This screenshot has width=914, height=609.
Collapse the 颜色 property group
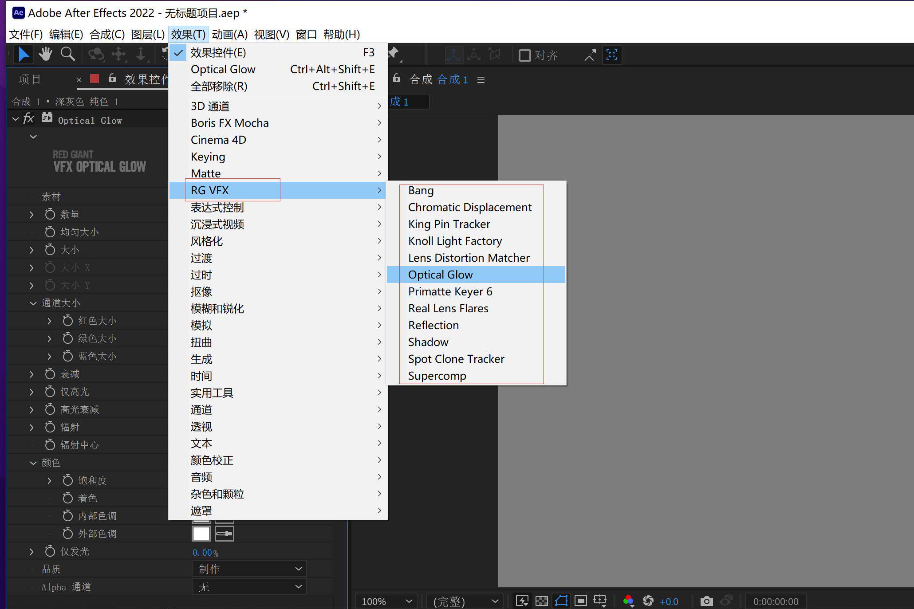pyautogui.click(x=33, y=463)
